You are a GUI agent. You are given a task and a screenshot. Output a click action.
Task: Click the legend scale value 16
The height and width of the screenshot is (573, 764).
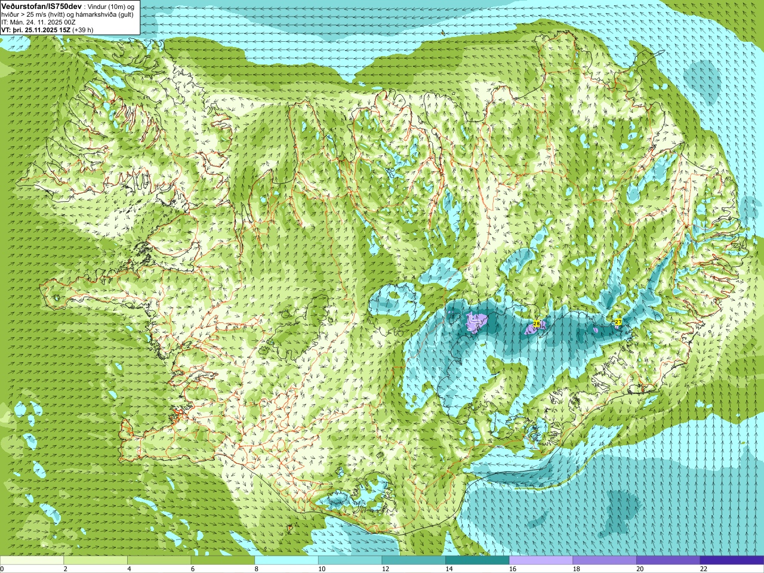click(513, 569)
